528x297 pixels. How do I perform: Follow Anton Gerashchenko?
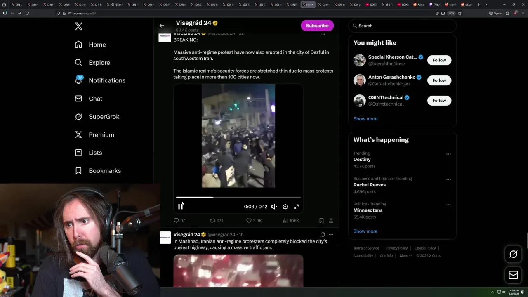[x=439, y=80]
